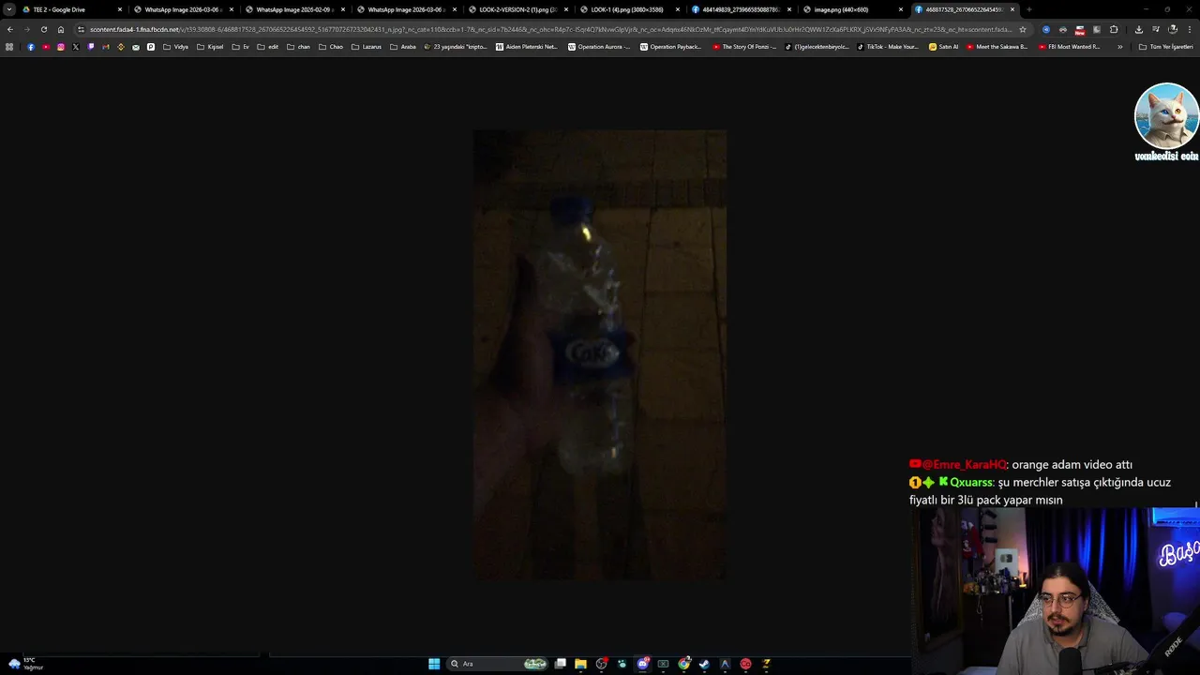
Task: Open a new browser tab
Action: [1028, 9]
